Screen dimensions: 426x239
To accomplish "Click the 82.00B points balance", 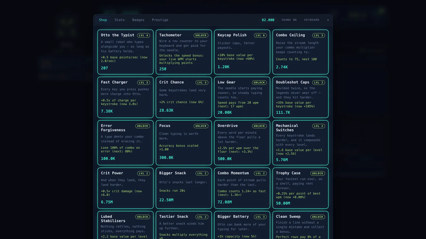I will pos(268,20).
